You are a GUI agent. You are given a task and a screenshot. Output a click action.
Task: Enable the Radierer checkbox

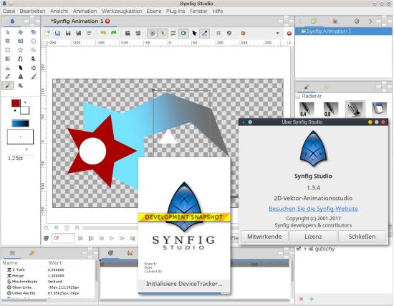(x=298, y=96)
